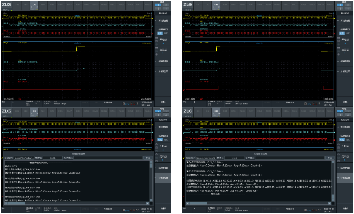Click 分析 button in bottom-right scope screen
Image resolution: width=354 pixels, height=214 pixels.
pos(344,209)
